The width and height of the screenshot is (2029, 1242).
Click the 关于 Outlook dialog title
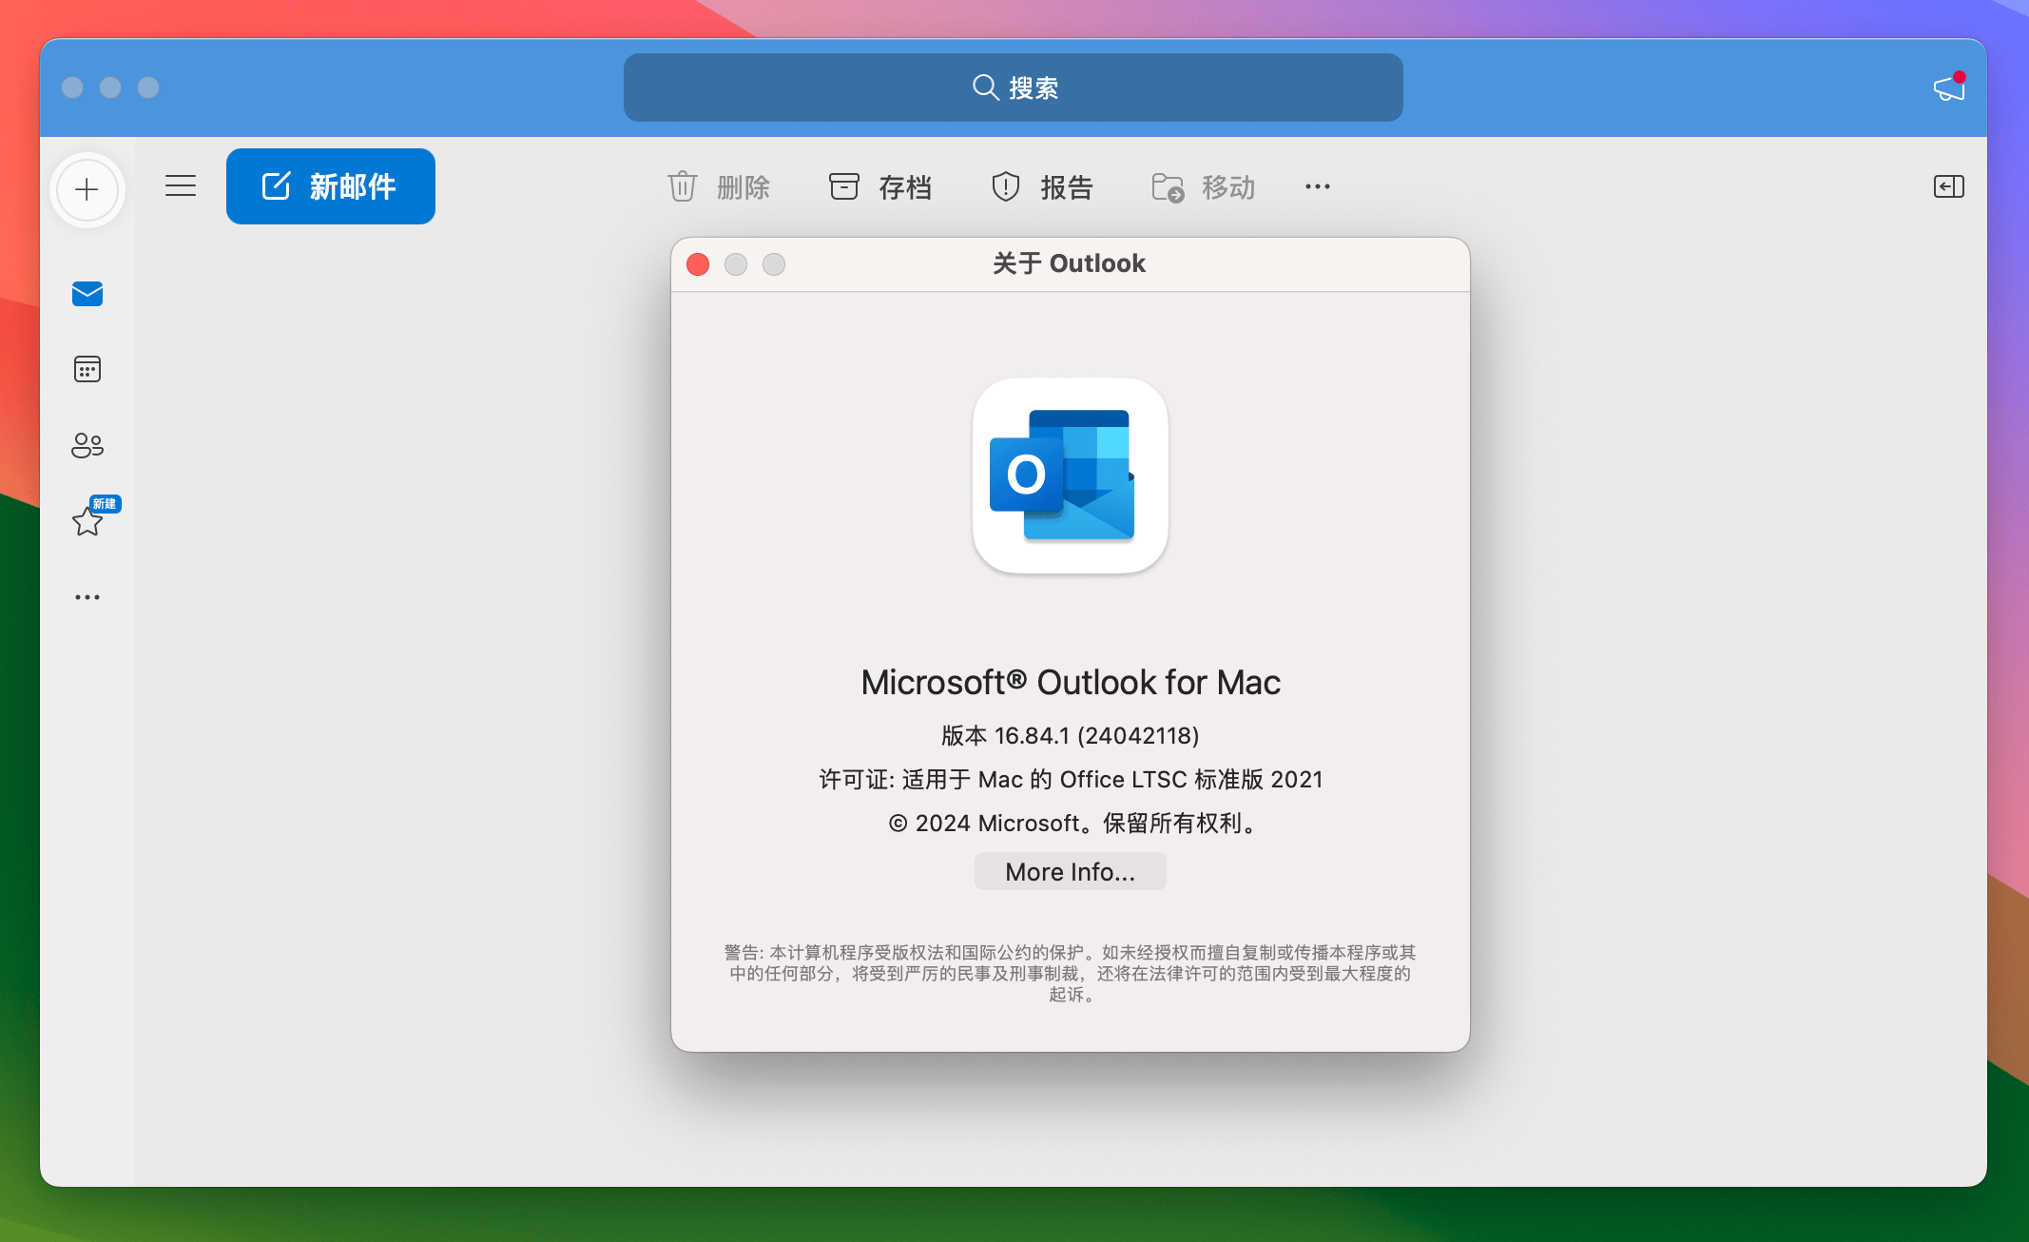pos(1070,263)
